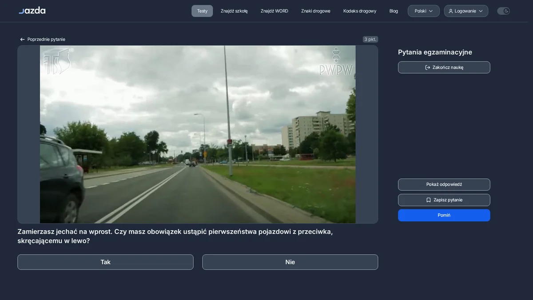The height and width of the screenshot is (300, 533).
Task: Click the question text Zamierzasz jechać na wprost
Action: tap(175, 236)
